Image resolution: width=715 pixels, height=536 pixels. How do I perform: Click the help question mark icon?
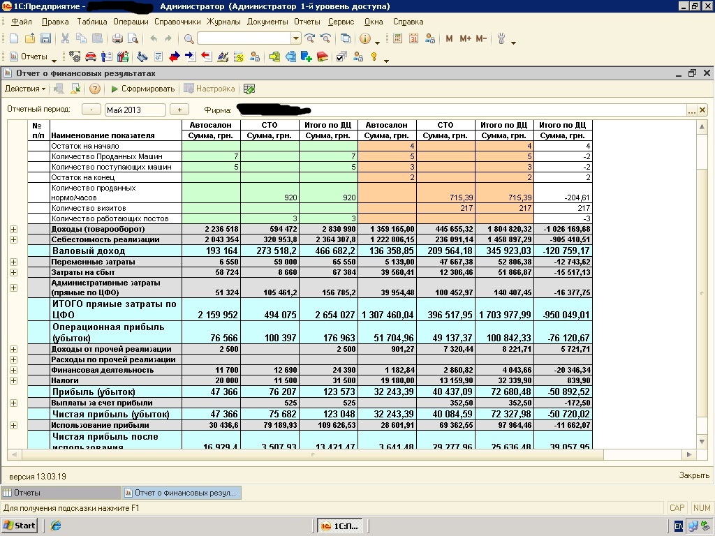(95, 89)
